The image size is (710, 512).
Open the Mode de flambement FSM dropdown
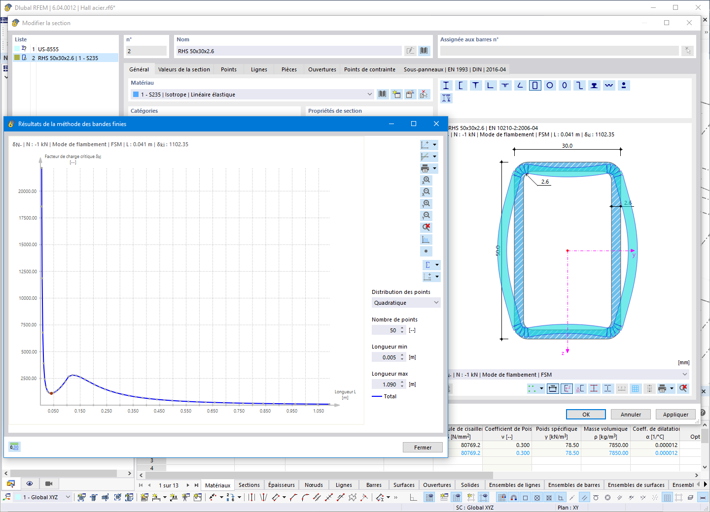coord(684,375)
